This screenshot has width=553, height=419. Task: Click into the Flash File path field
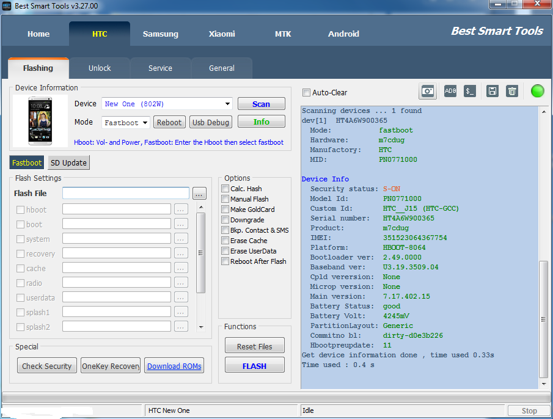[126, 193]
